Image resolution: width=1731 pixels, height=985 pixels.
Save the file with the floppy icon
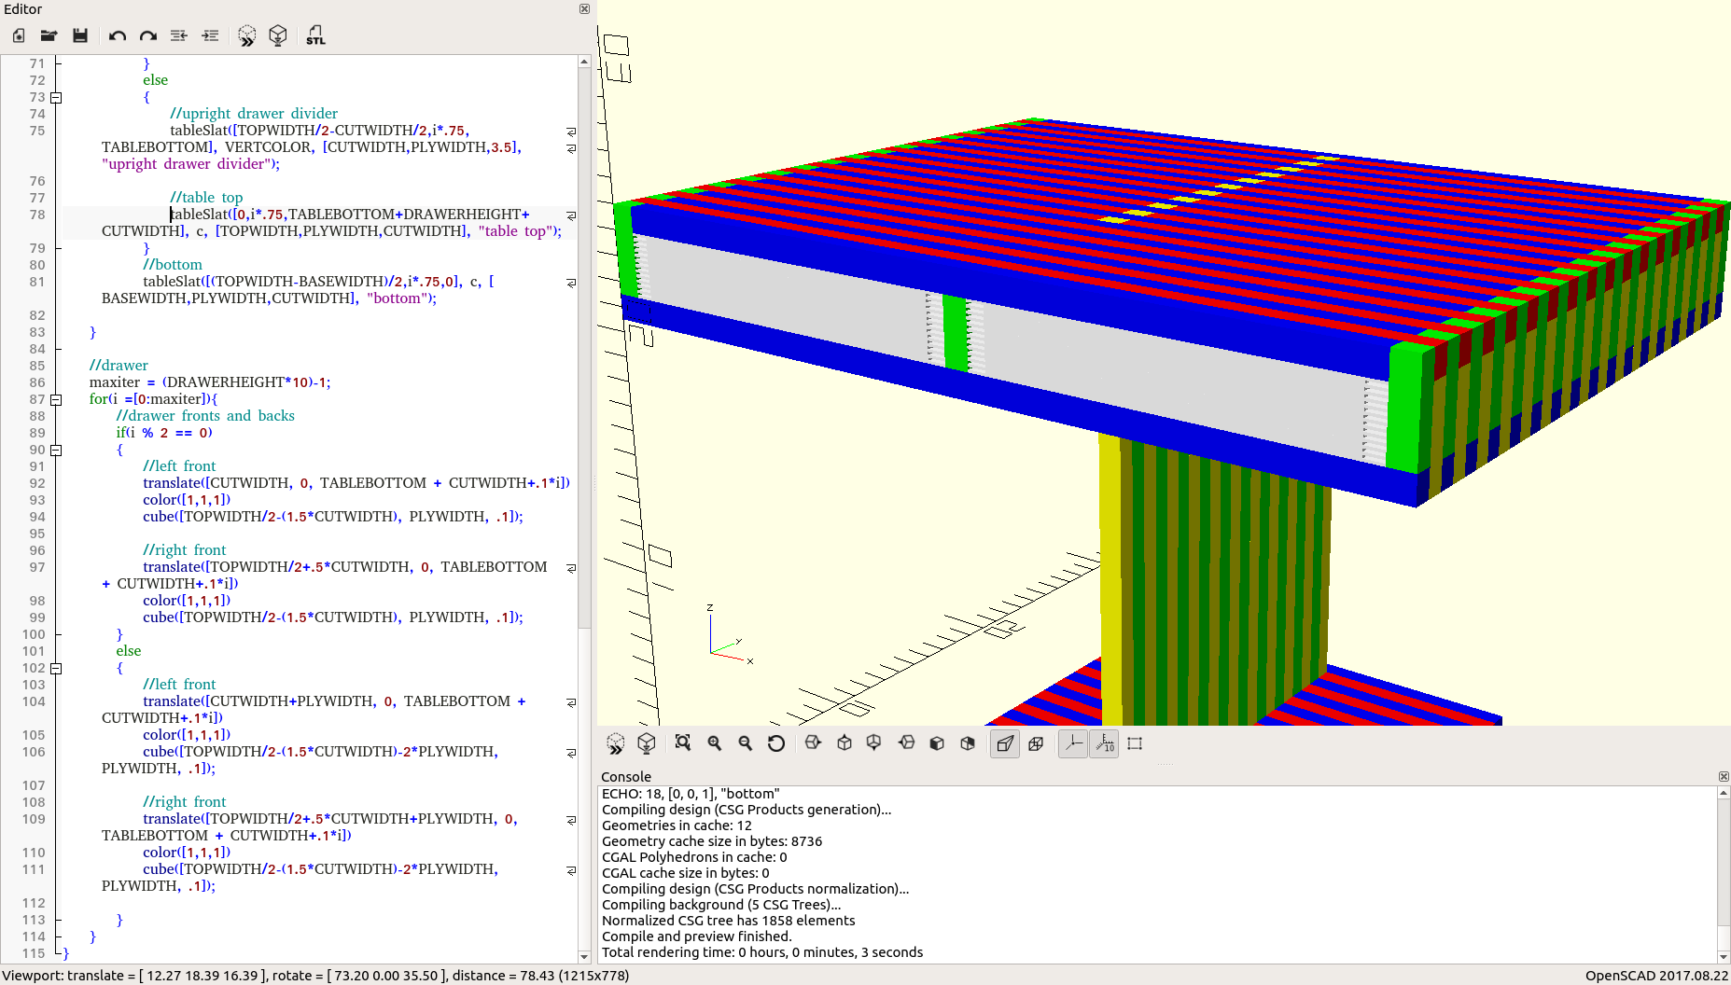click(x=80, y=35)
